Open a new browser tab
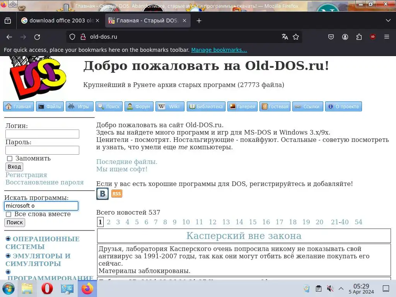 click(199, 21)
